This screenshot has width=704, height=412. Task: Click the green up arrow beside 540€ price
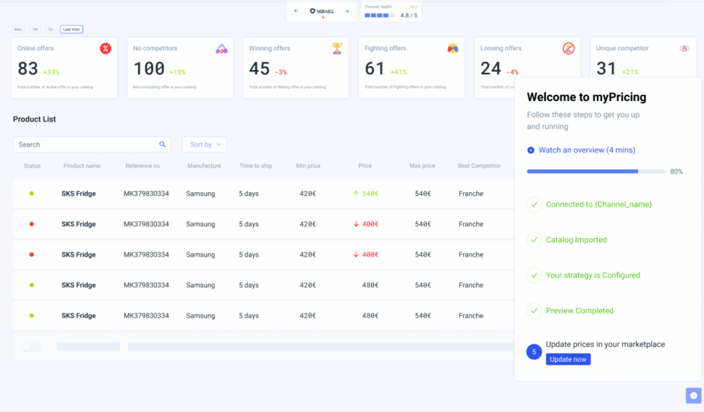[x=356, y=194]
